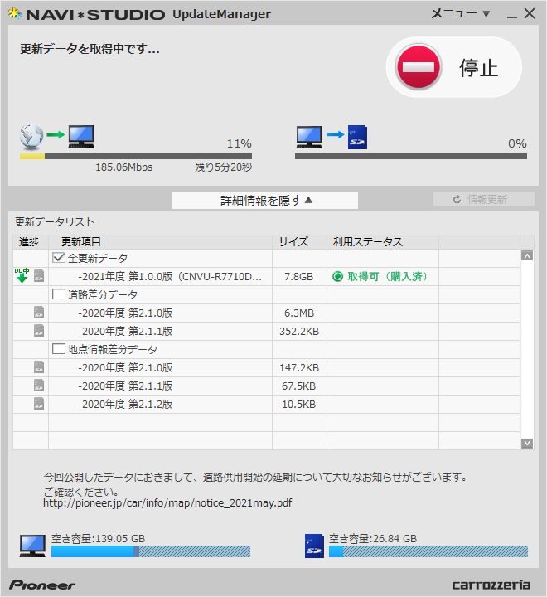Open the メニュー dropdown
Viewport: 547px width, 597px height.
tap(460, 14)
